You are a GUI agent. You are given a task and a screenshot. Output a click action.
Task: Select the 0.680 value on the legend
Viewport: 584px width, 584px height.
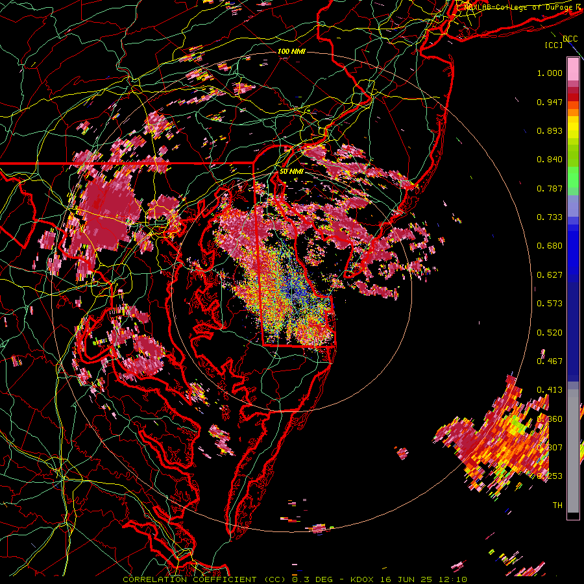[550, 246]
